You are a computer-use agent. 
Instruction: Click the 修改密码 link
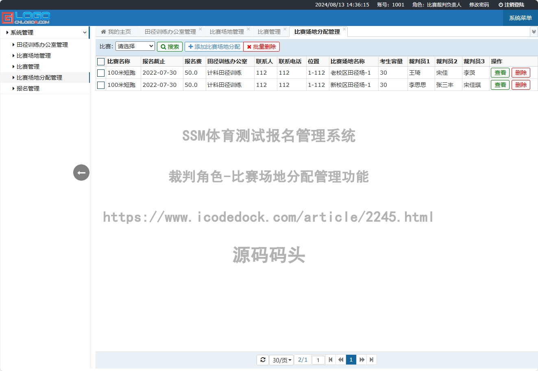point(479,5)
